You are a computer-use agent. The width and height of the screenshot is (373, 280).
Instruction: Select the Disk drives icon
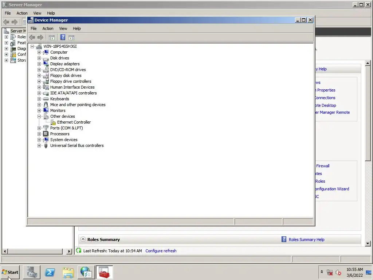46,58
